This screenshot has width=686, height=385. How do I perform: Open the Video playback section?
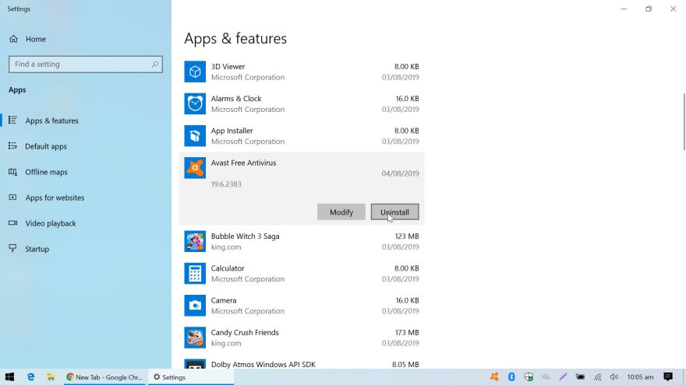click(86, 223)
